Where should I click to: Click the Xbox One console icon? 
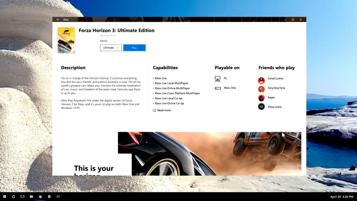[217, 88]
